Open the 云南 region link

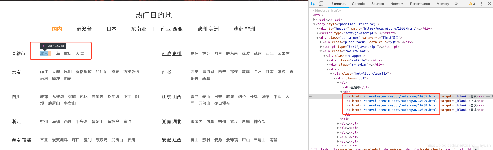point(16,72)
